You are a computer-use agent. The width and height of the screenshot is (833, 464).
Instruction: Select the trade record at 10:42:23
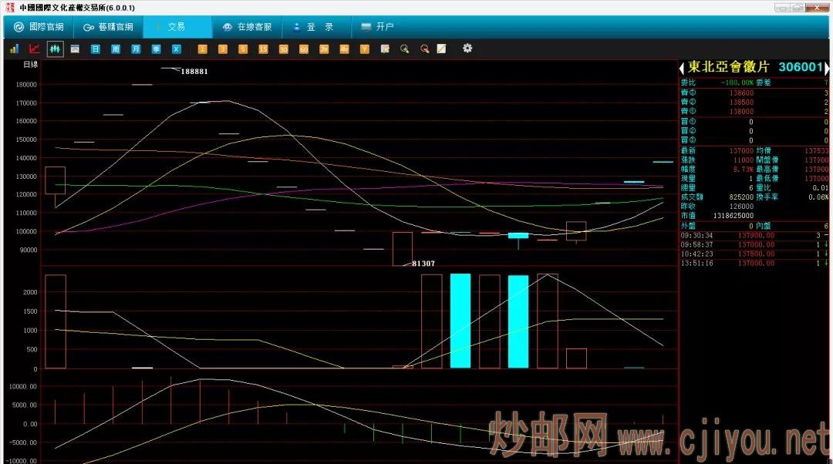point(754,254)
